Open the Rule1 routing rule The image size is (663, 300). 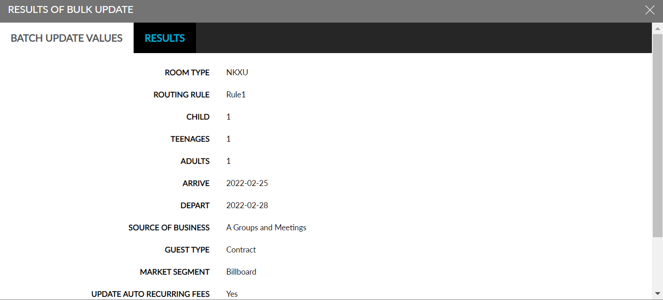(236, 95)
